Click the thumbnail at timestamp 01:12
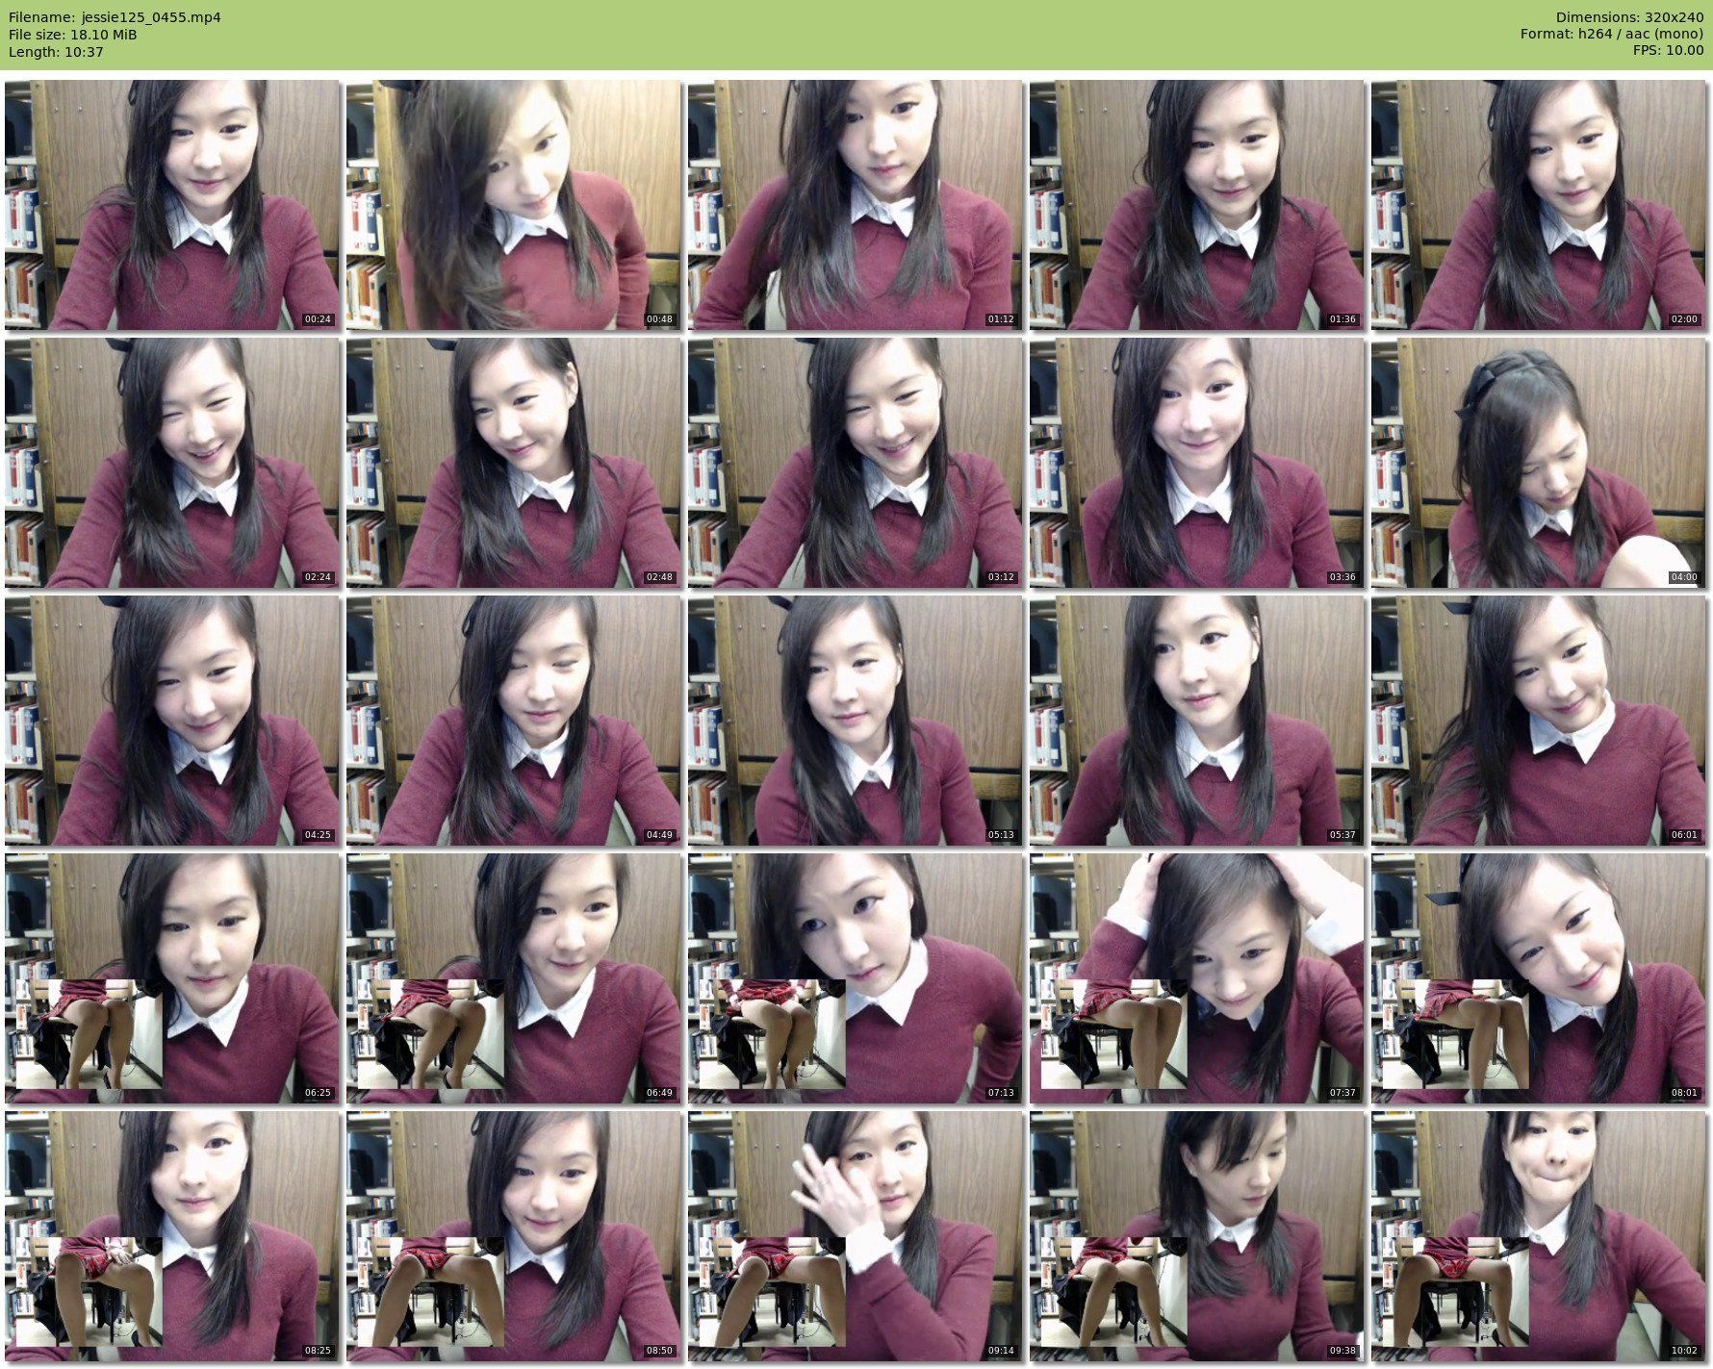 [x=855, y=205]
